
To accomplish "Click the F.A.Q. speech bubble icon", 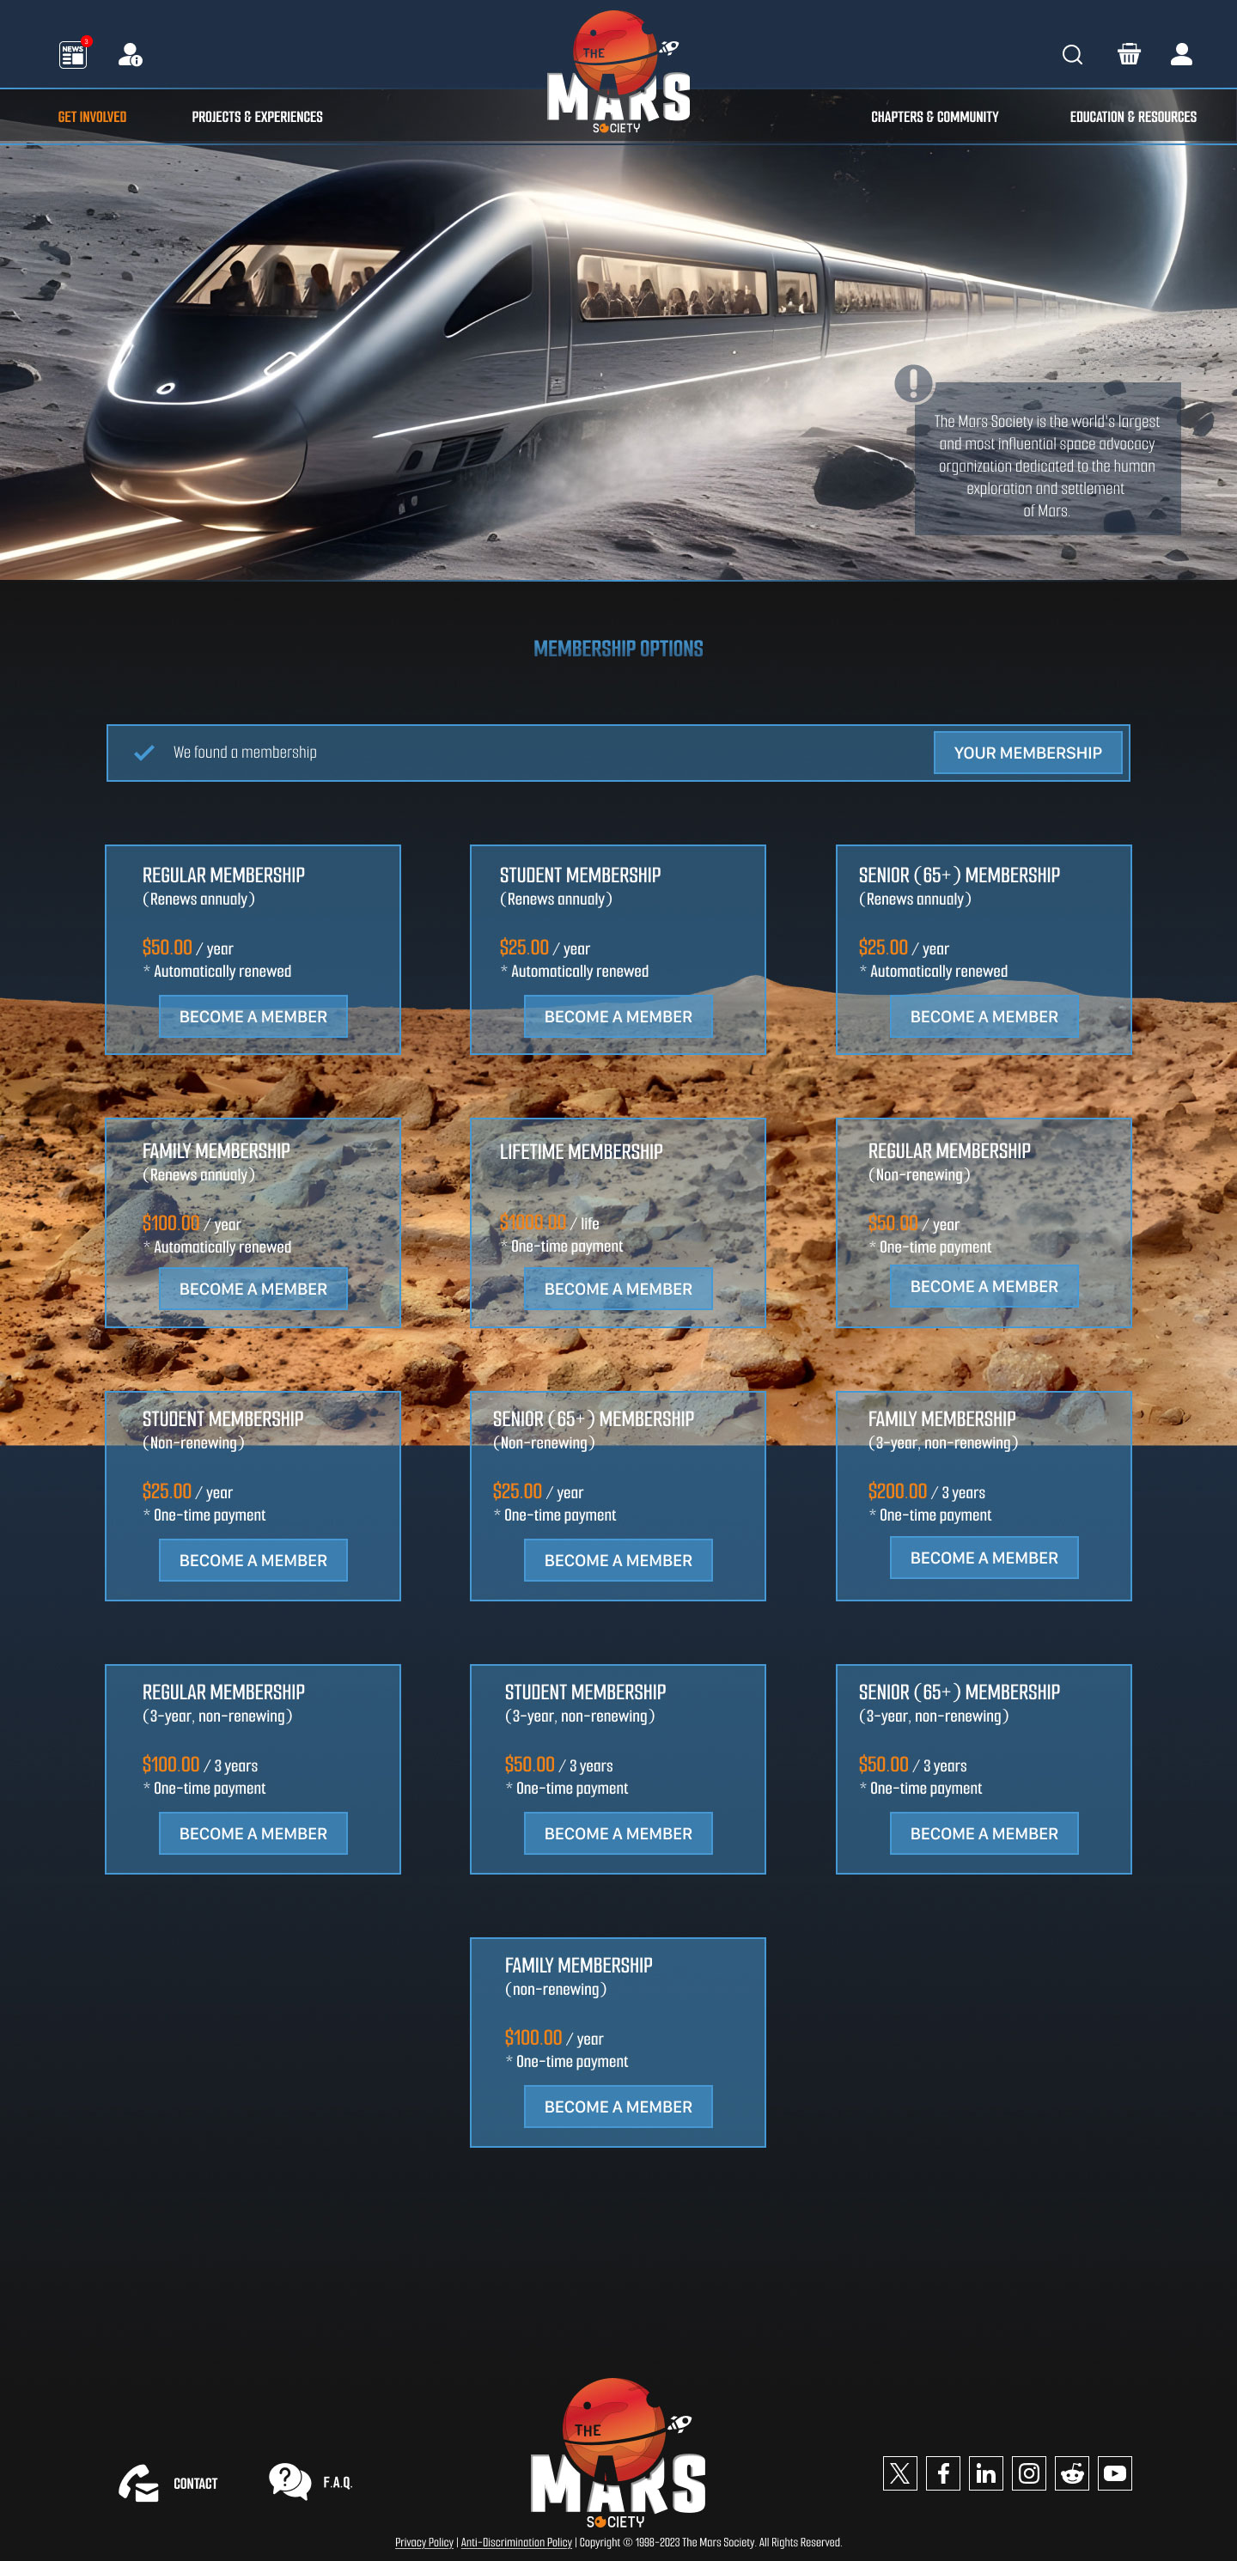I will point(289,2481).
